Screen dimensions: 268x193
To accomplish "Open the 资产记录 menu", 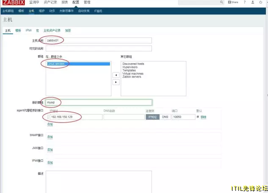I will 50,3.
